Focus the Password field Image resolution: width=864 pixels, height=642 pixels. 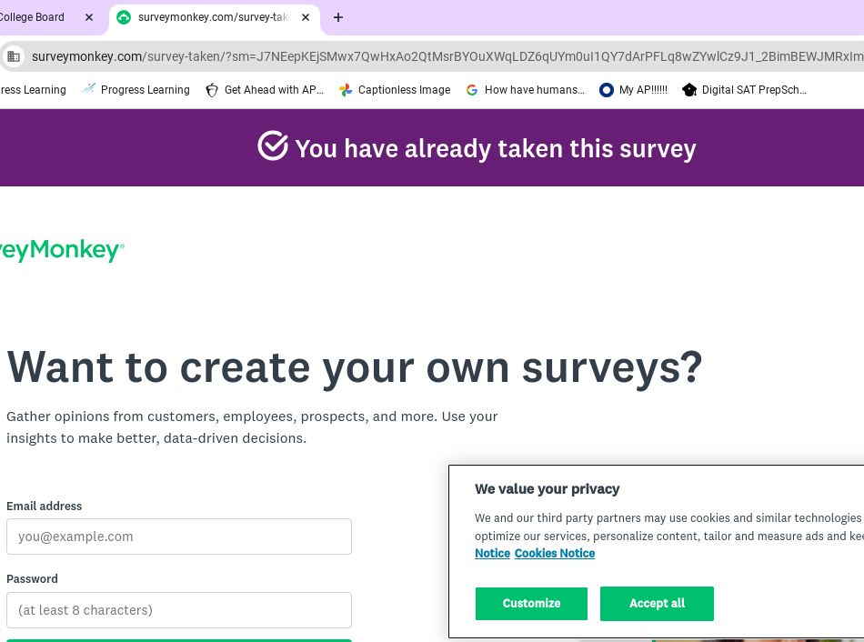coord(178,610)
